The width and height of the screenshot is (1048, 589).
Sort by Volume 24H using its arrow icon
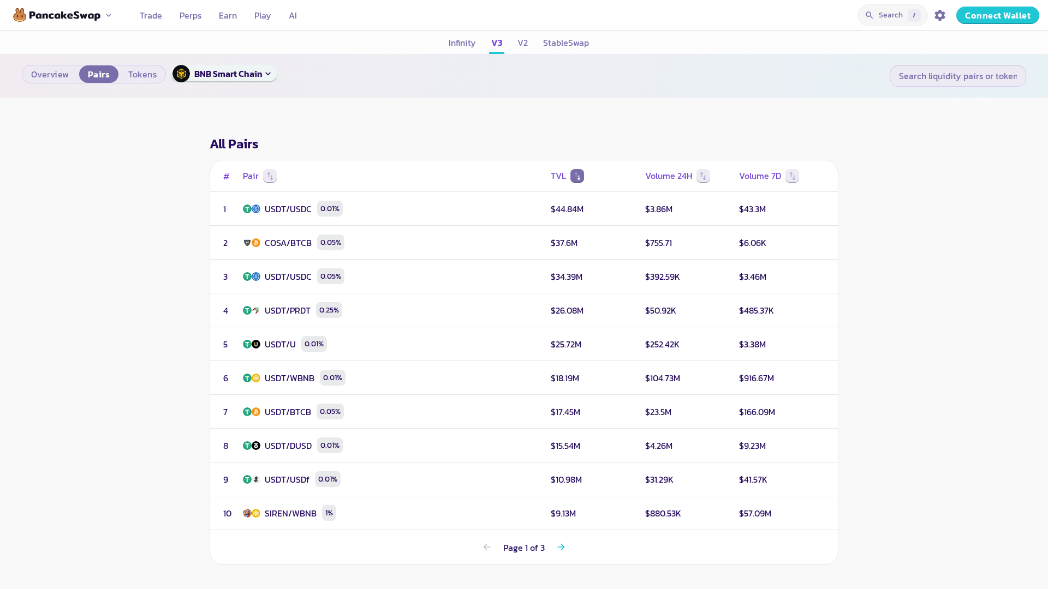(703, 176)
